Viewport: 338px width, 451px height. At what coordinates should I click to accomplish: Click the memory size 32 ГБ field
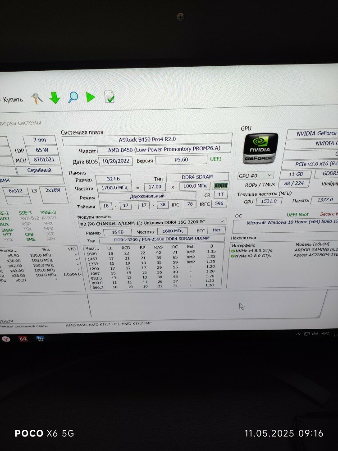[113, 179]
